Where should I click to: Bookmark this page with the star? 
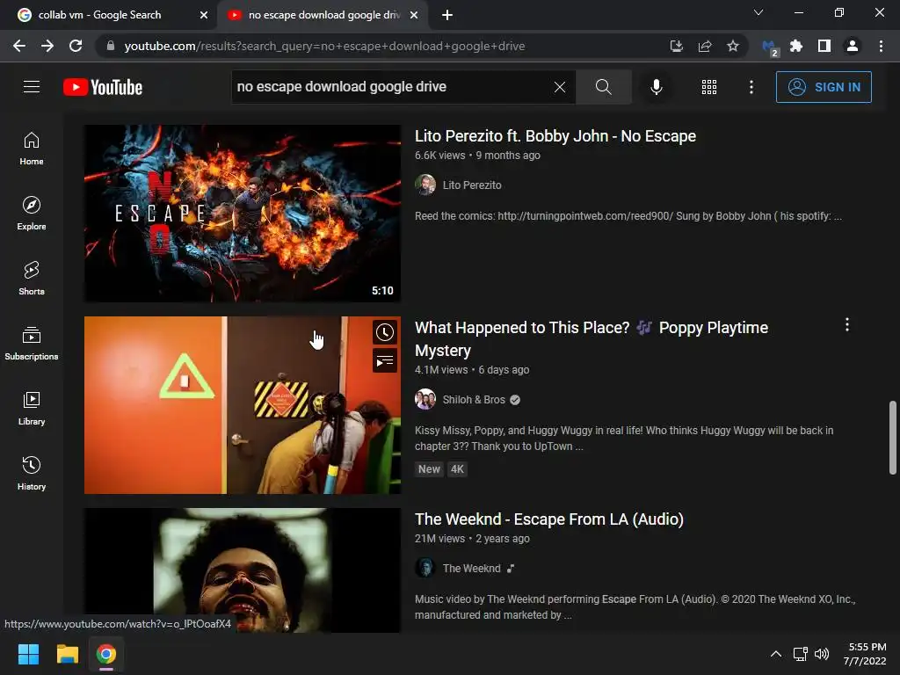click(x=733, y=46)
